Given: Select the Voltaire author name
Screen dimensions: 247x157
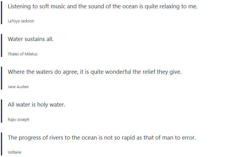Looking at the screenshot, I should (x=14, y=152).
